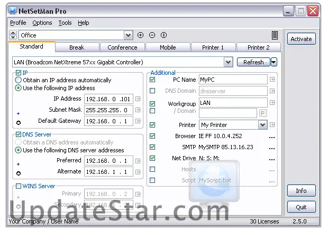Get current Alternate DNS value
Viewport: 328px width, 234px height.
[x=138, y=172]
